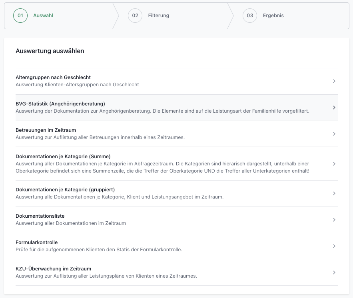Select the Dokumentationsliste report
This screenshot has height=298, width=353.
[177, 220]
